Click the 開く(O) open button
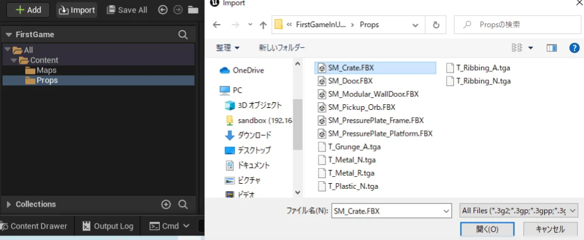Image resolution: width=584 pixels, height=240 pixels. tap(487, 229)
